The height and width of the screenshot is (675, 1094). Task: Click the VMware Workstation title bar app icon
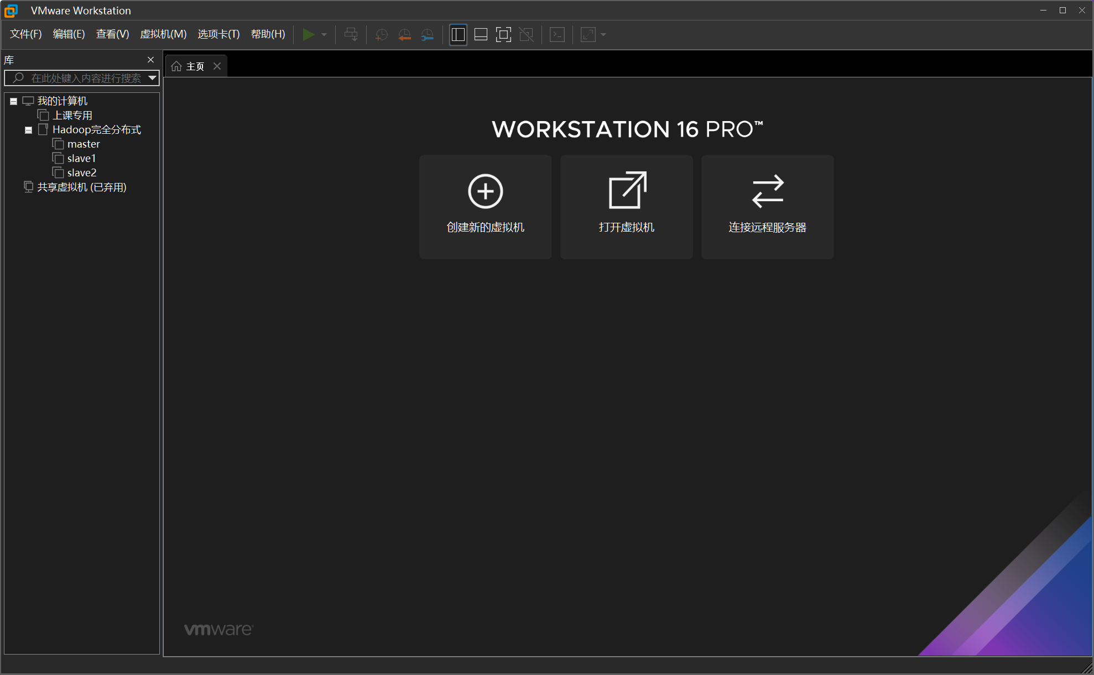pyautogui.click(x=11, y=11)
